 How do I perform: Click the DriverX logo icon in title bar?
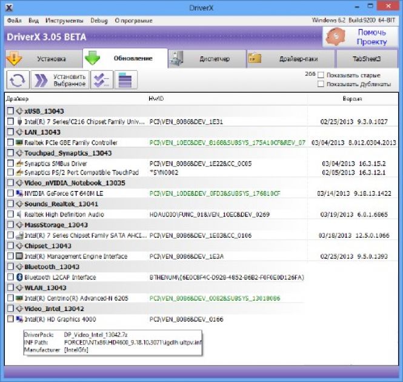(x=9, y=8)
